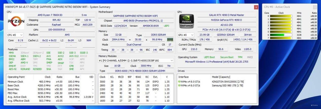Click the AMD Ryzen 7 7800X3D name field
This screenshot has height=109, width=321.
pyautogui.click(x=50, y=15)
